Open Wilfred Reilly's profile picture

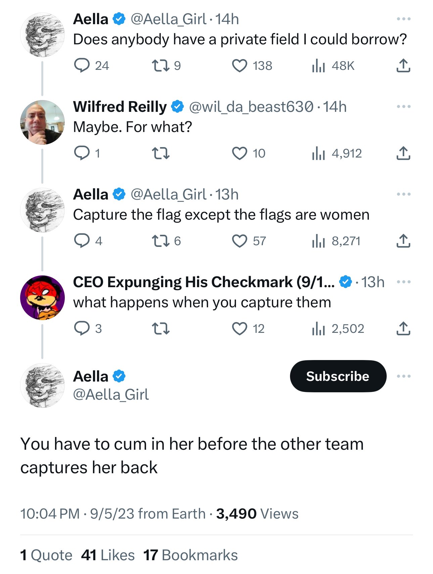click(x=42, y=122)
